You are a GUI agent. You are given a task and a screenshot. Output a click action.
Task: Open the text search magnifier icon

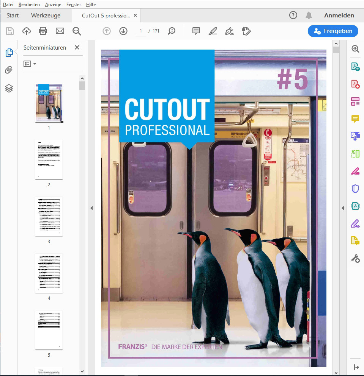tap(77, 31)
